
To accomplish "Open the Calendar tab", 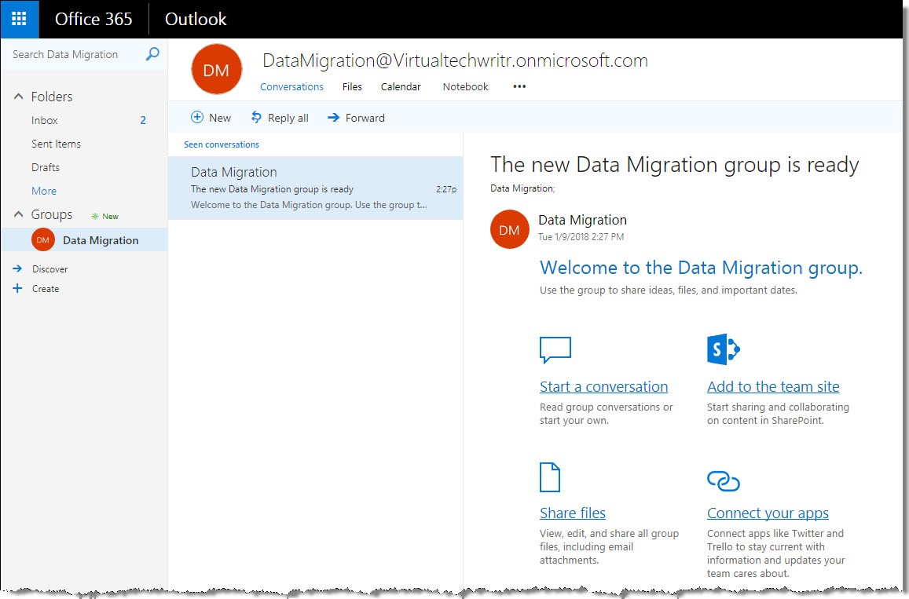I will [x=401, y=86].
